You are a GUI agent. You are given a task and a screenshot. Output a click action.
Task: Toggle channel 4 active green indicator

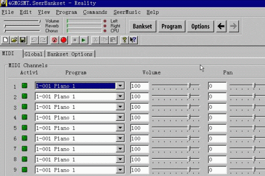pos(25,117)
